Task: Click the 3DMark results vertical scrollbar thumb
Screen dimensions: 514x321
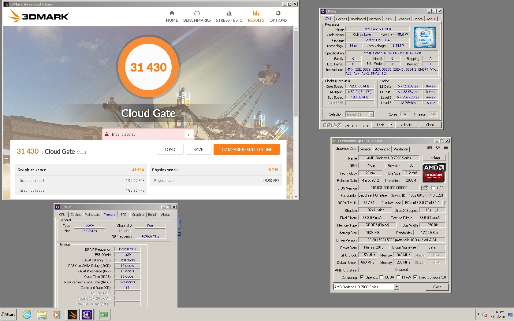Action: point(296,73)
